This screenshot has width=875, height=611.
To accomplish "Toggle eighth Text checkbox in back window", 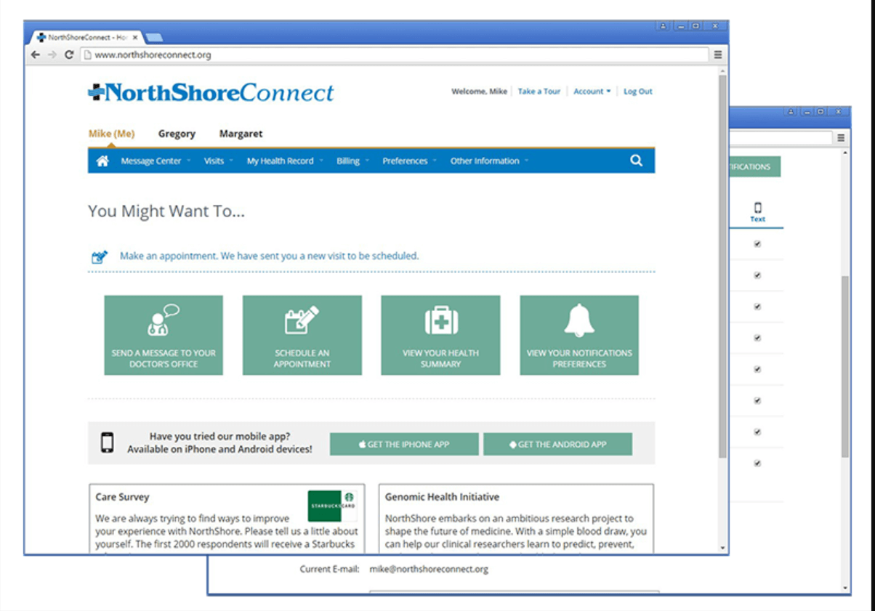I will [757, 463].
